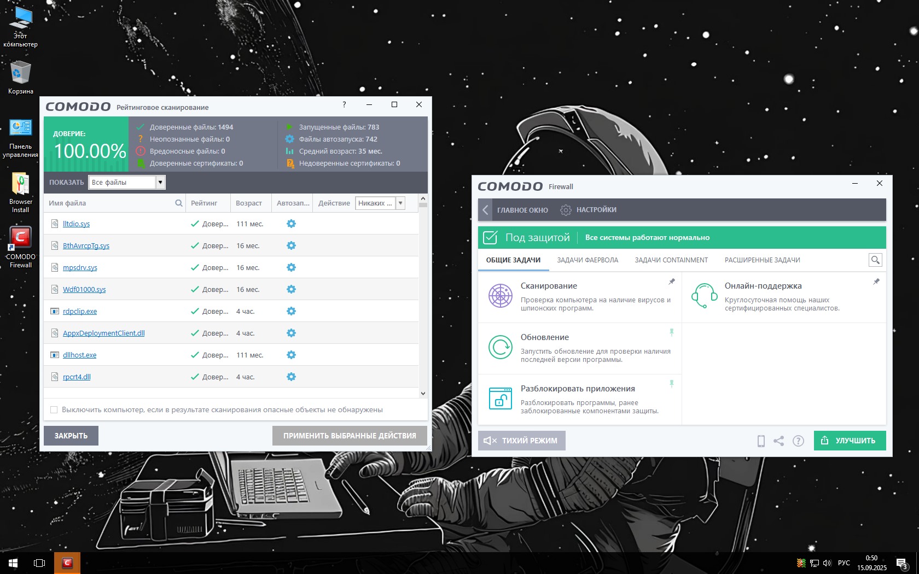The width and height of the screenshot is (919, 574).
Task: Click the file list scroll up arrow
Action: [423, 198]
